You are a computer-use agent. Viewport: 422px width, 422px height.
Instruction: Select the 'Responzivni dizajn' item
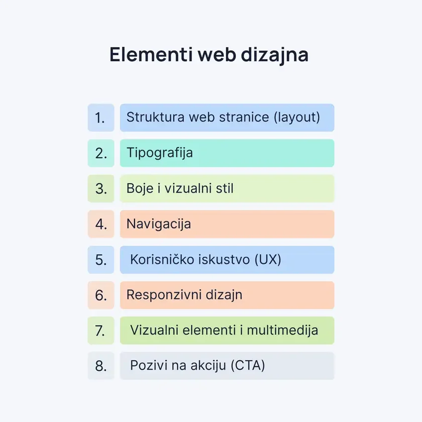(x=227, y=295)
